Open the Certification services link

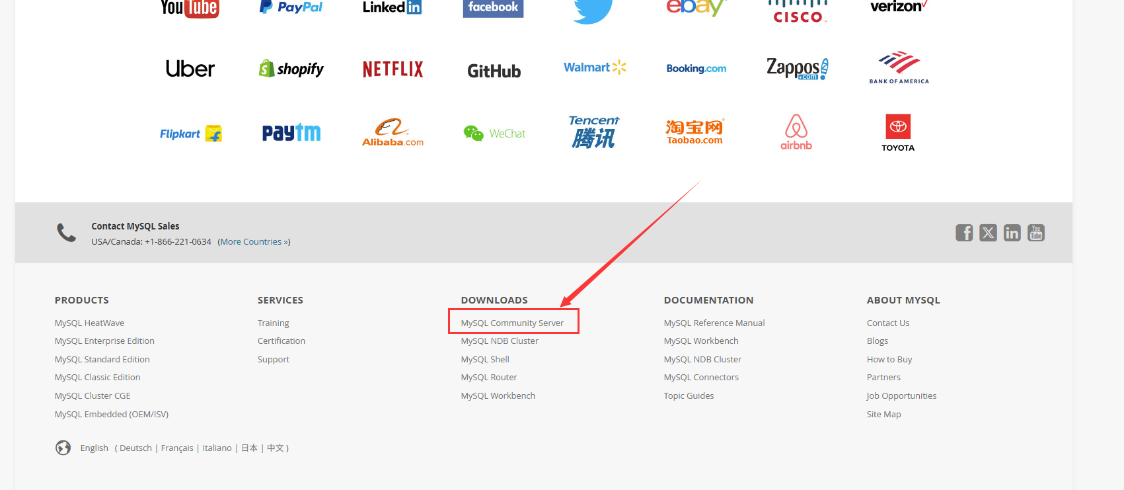click(281, 341)
